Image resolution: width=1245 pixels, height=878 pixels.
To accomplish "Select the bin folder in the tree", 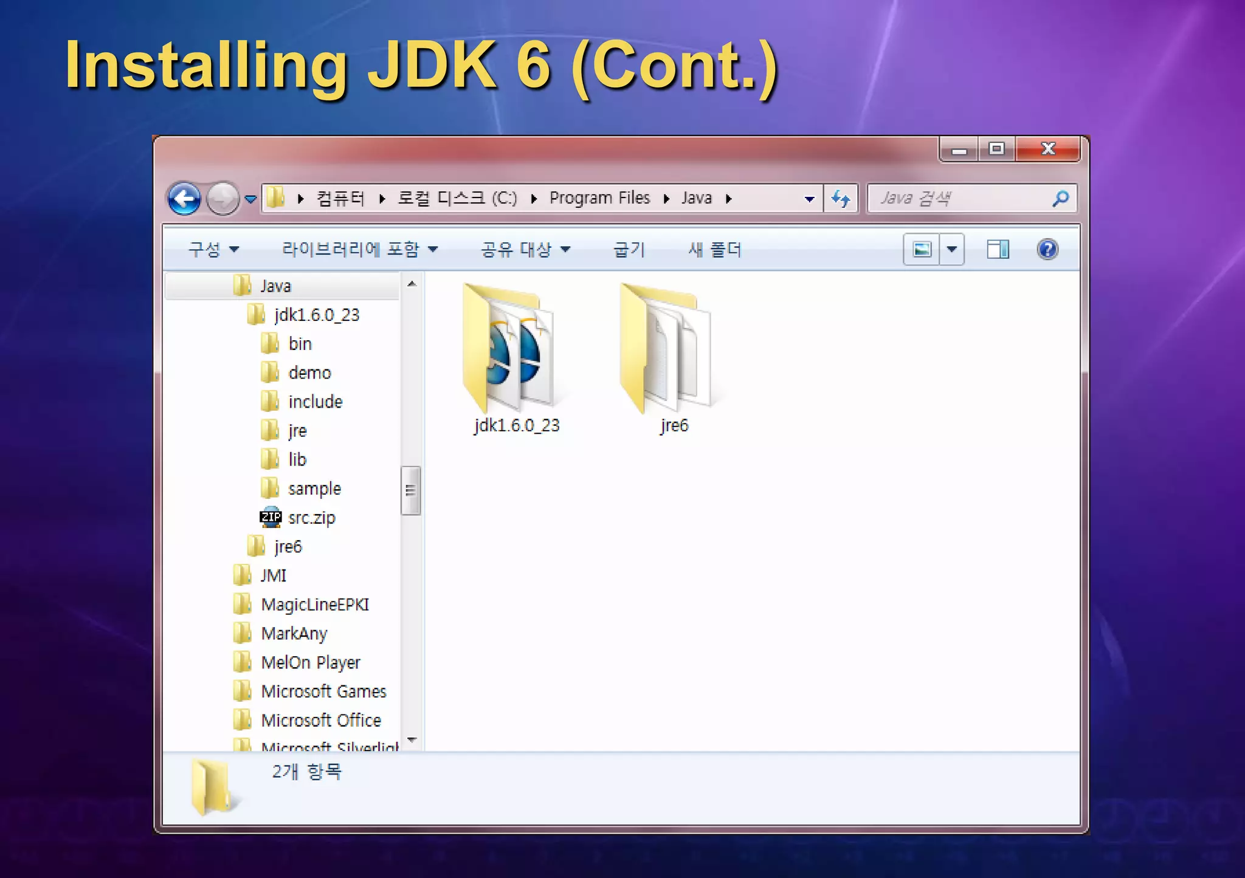I will pyautogui.click(x=300, y=343).
